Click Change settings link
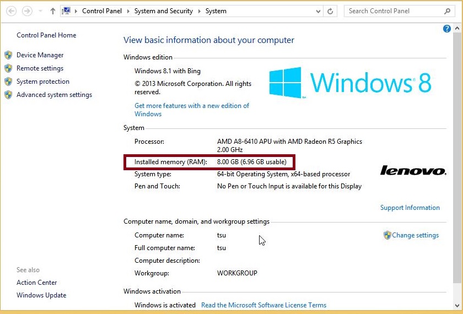463x314 pixels. coord(415,235)
